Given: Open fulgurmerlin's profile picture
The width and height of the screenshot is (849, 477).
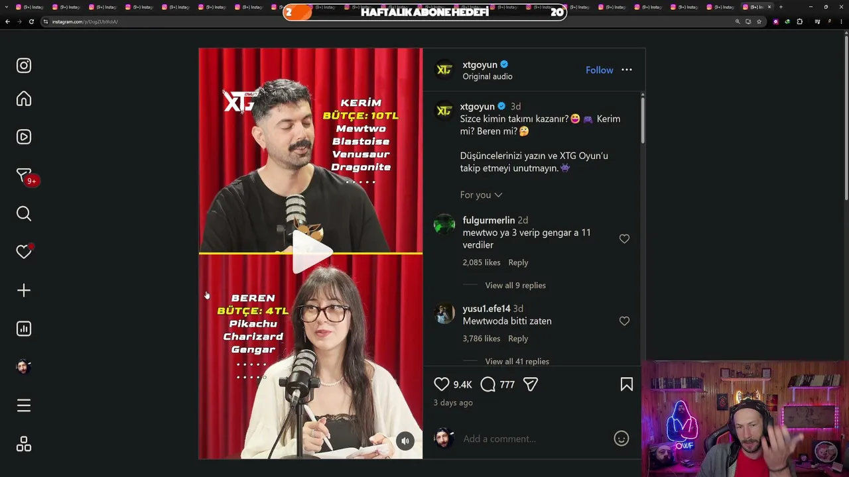Looking at the screenshot, I should tap(444, 225).
